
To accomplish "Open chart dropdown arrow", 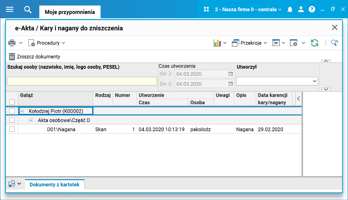I will point(225,43).
